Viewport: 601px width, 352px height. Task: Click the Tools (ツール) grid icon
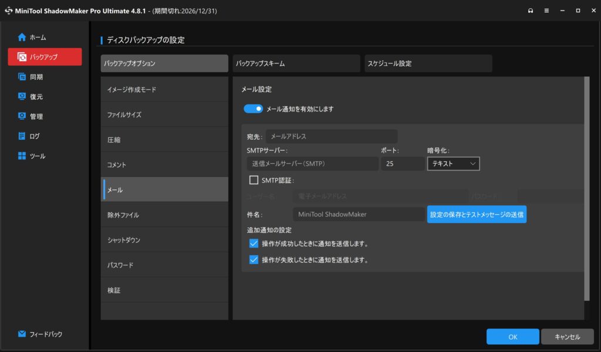pyautogui.click(x=22, y=155)
